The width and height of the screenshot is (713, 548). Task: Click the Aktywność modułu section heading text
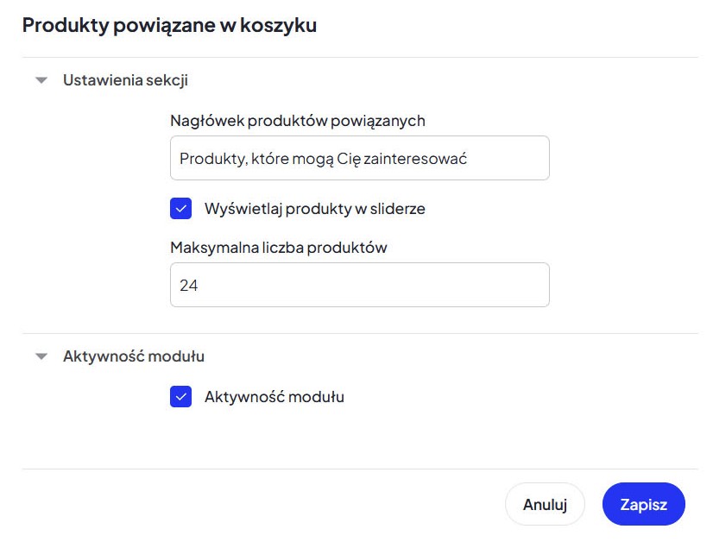pyautogui.click(x=133, y=356)
